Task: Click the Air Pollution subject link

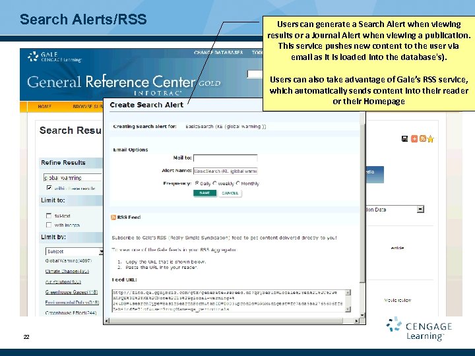Action: (63, 282)
